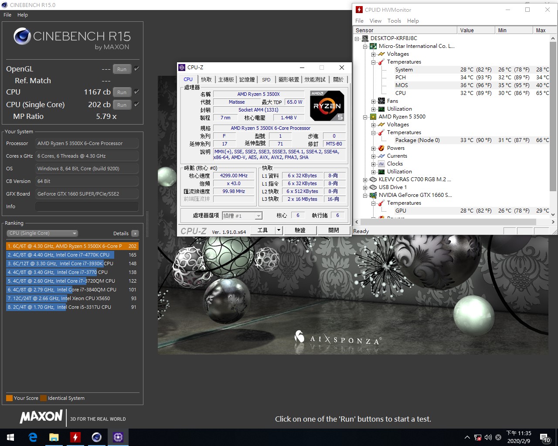Click the Voltages icon under AMD Ryzen 5 3500
Screen dimensions: 558x446
click(381, 125)
